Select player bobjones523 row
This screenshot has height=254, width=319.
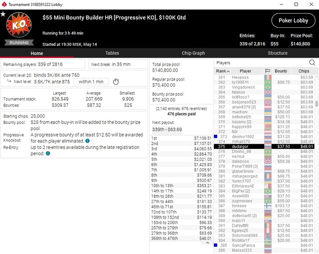click(x=264, y=102)
